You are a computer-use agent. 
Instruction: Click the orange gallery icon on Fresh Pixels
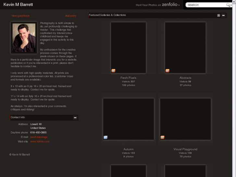click(113, 70)
